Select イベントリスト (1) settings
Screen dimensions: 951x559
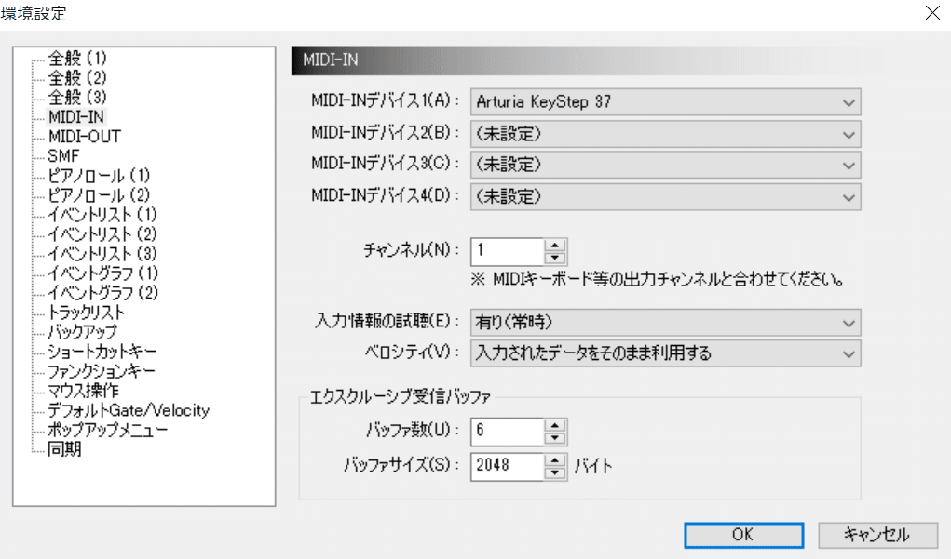(x=102, y=215)
